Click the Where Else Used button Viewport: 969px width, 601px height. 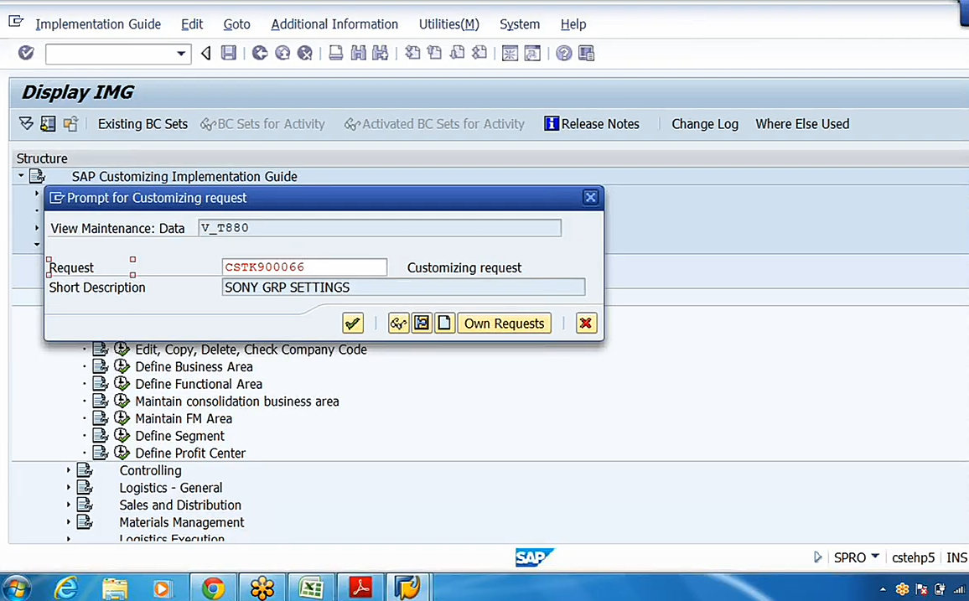point(802,123)
